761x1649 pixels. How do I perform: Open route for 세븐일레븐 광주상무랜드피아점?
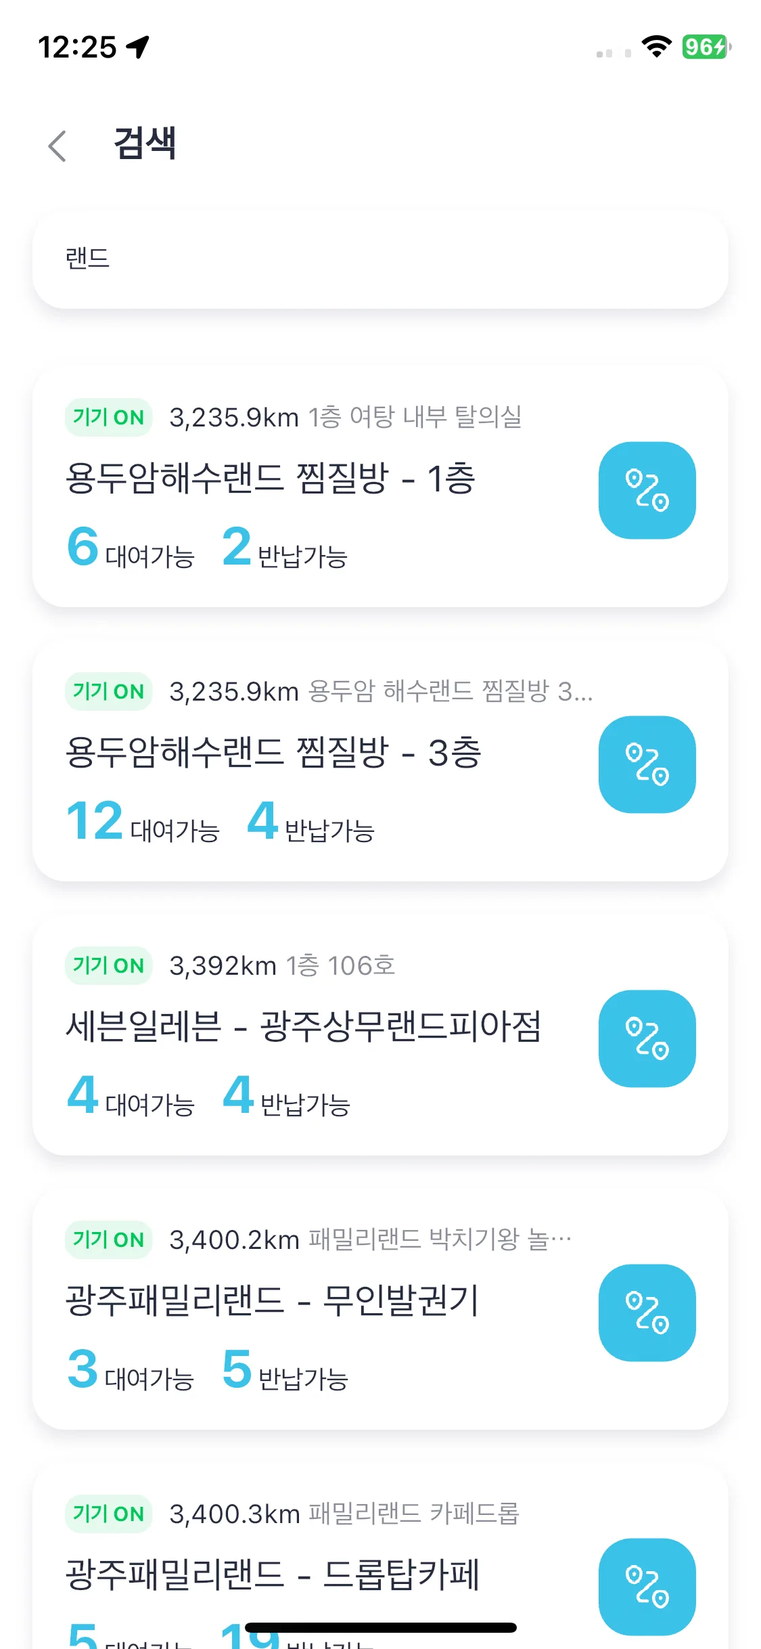[x=647, y=1038]
